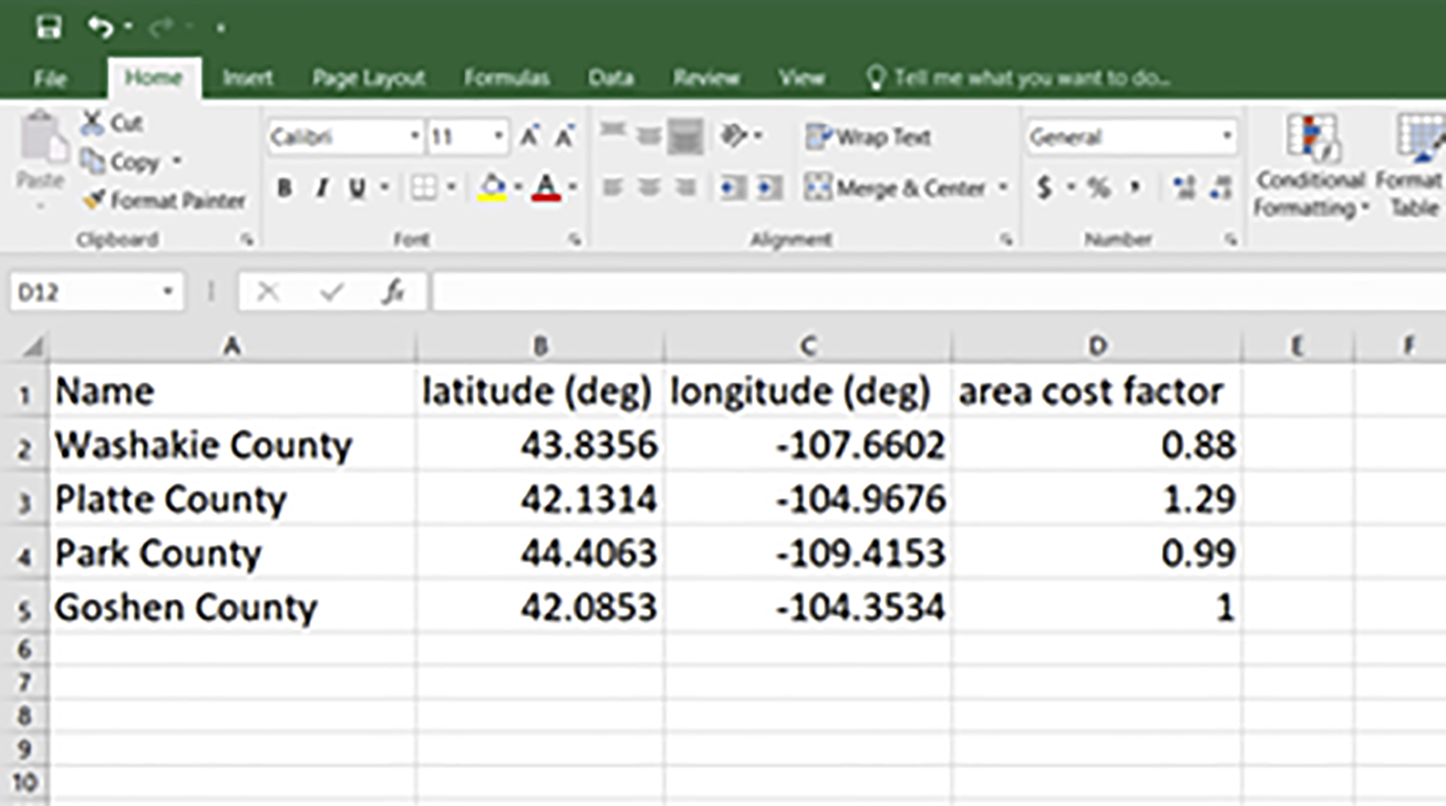Expand the General number format dropdown
This screenshot has height=806, width=1446.
click(x=1227, y=137)
